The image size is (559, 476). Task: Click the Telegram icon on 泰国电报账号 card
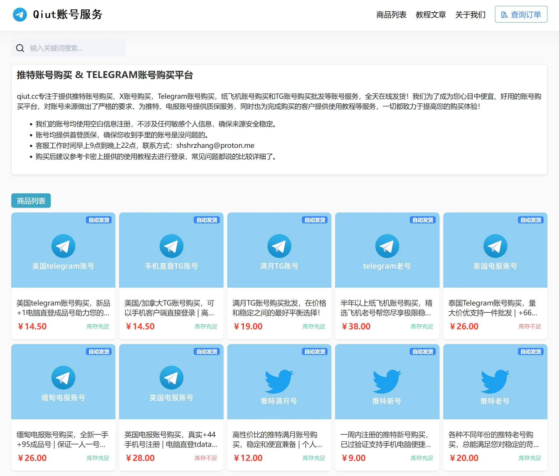click(495, 246)
